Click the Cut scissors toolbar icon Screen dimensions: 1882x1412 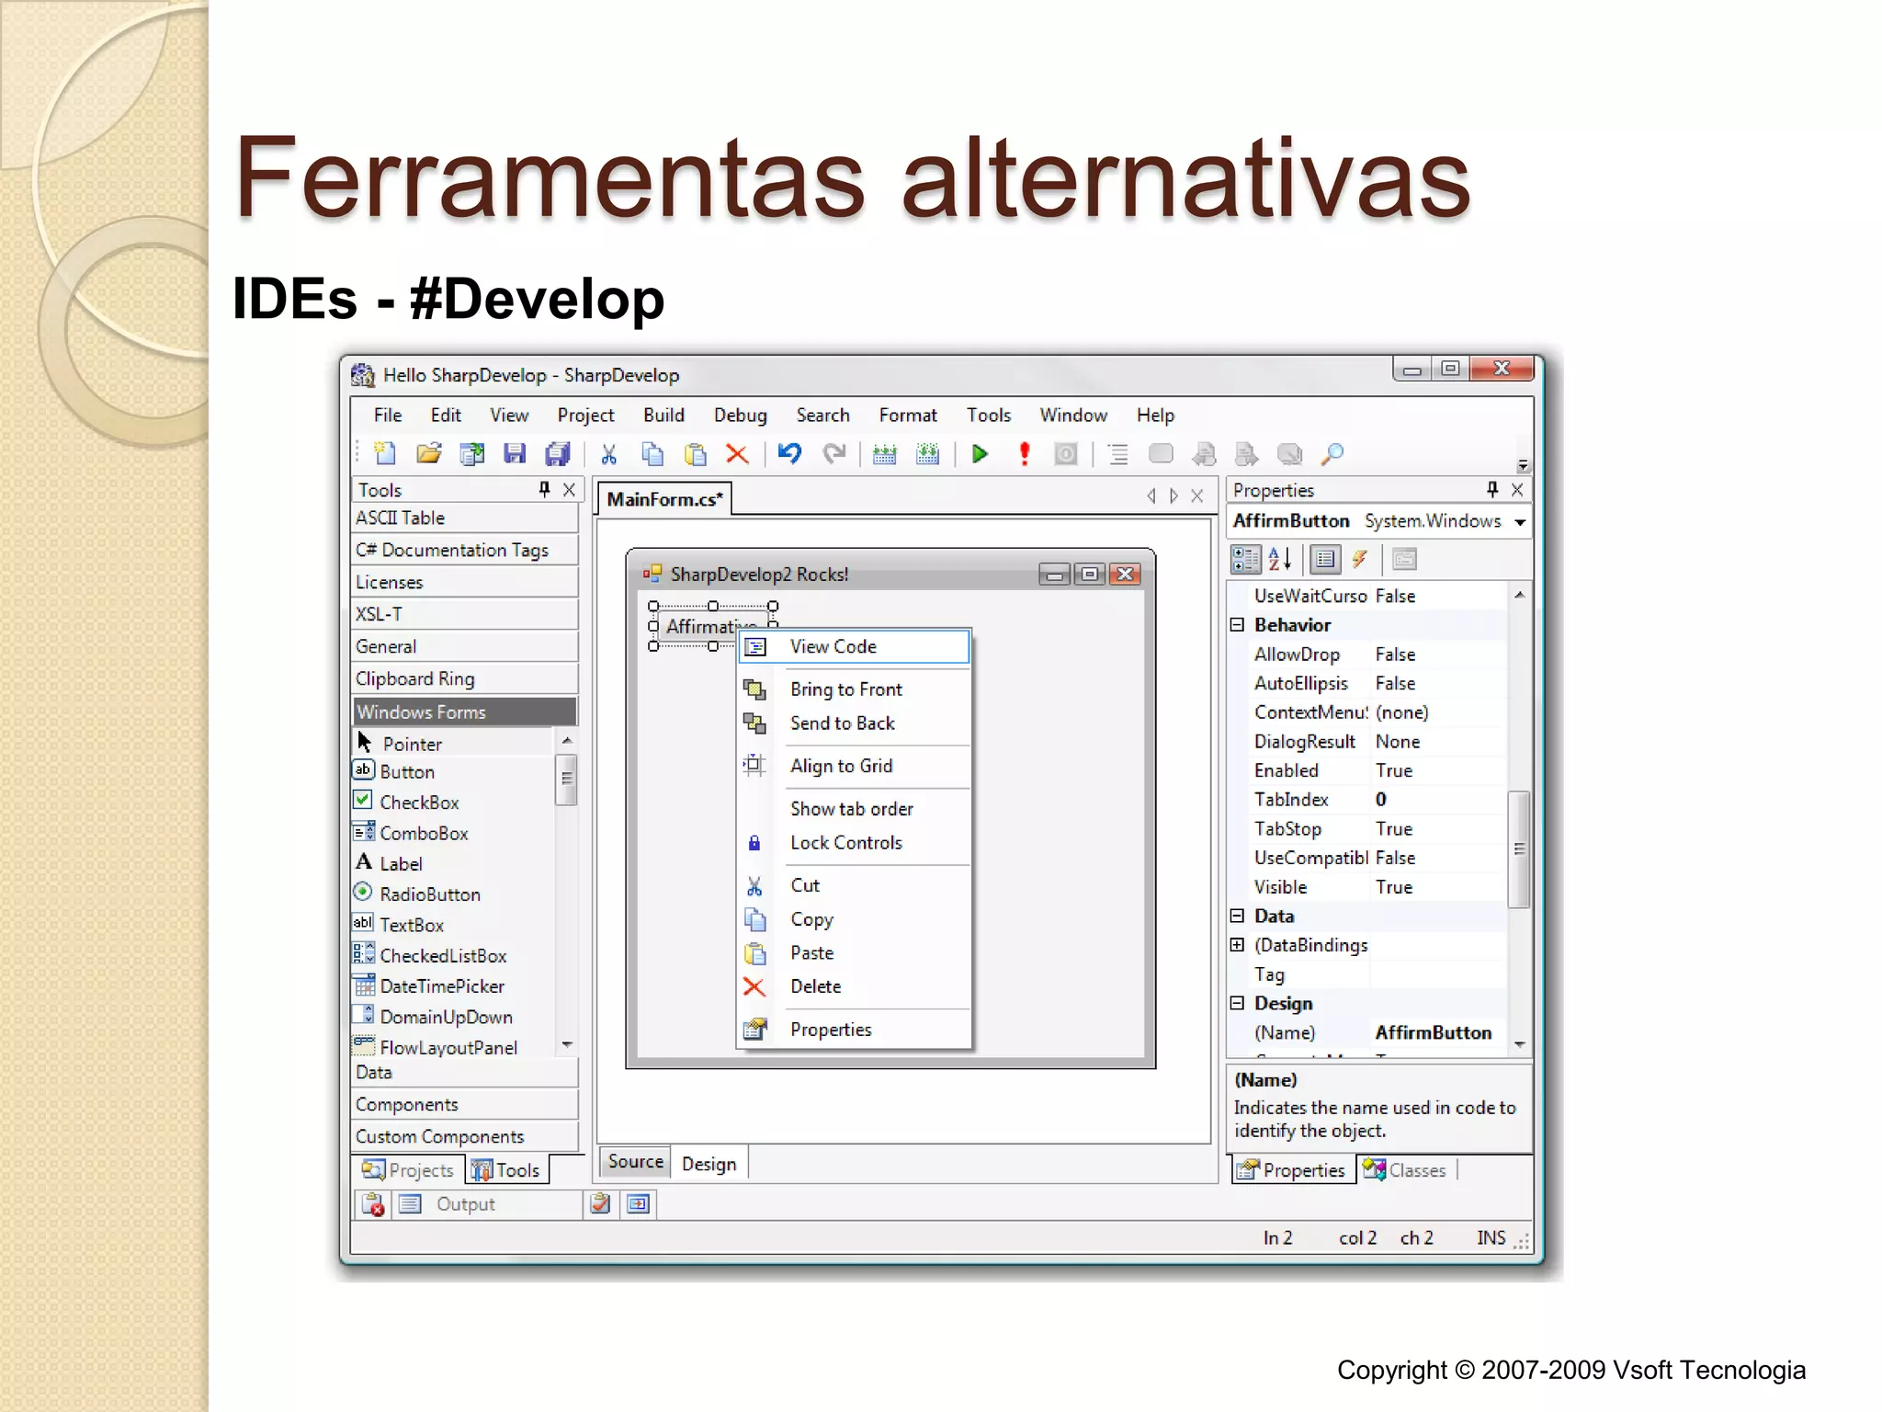pos(608,453)
